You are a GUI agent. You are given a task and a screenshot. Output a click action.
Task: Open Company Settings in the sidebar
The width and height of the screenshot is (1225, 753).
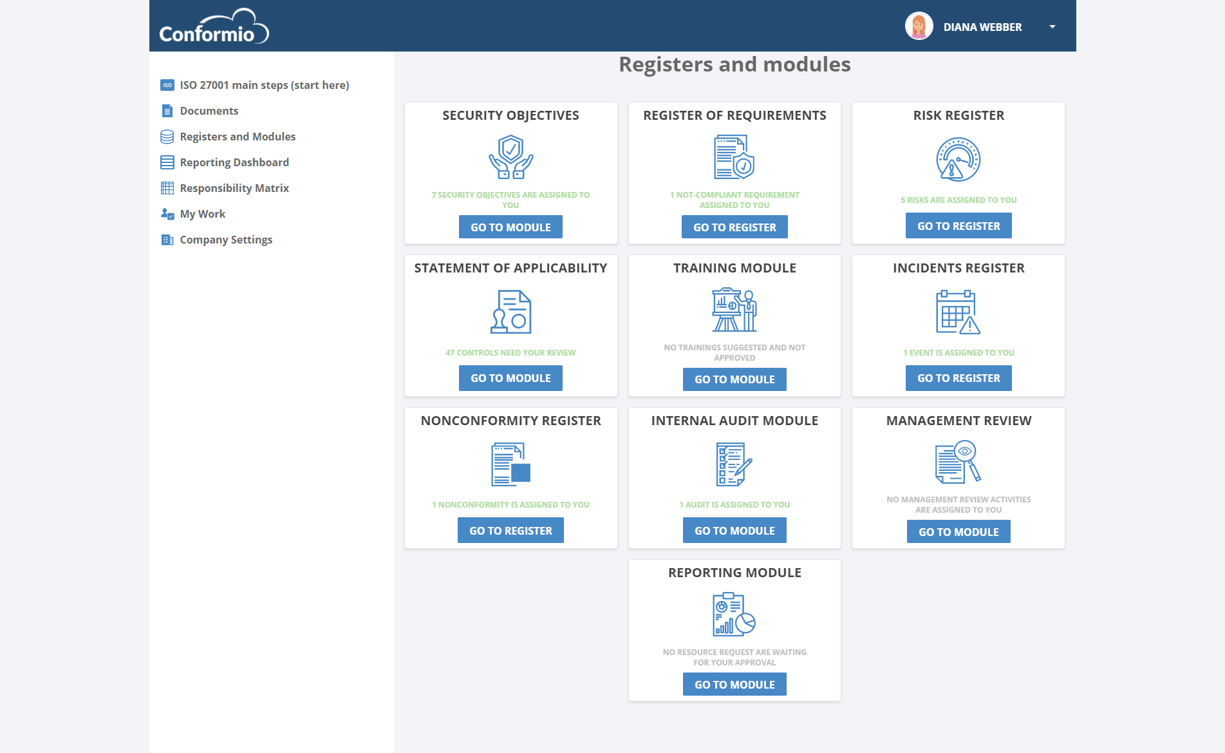[226, 240]
